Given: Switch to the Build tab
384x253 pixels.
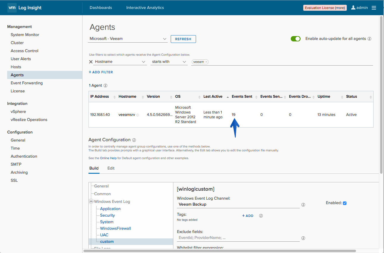Looking at the screenshot, I should click(x=94, y=168).
